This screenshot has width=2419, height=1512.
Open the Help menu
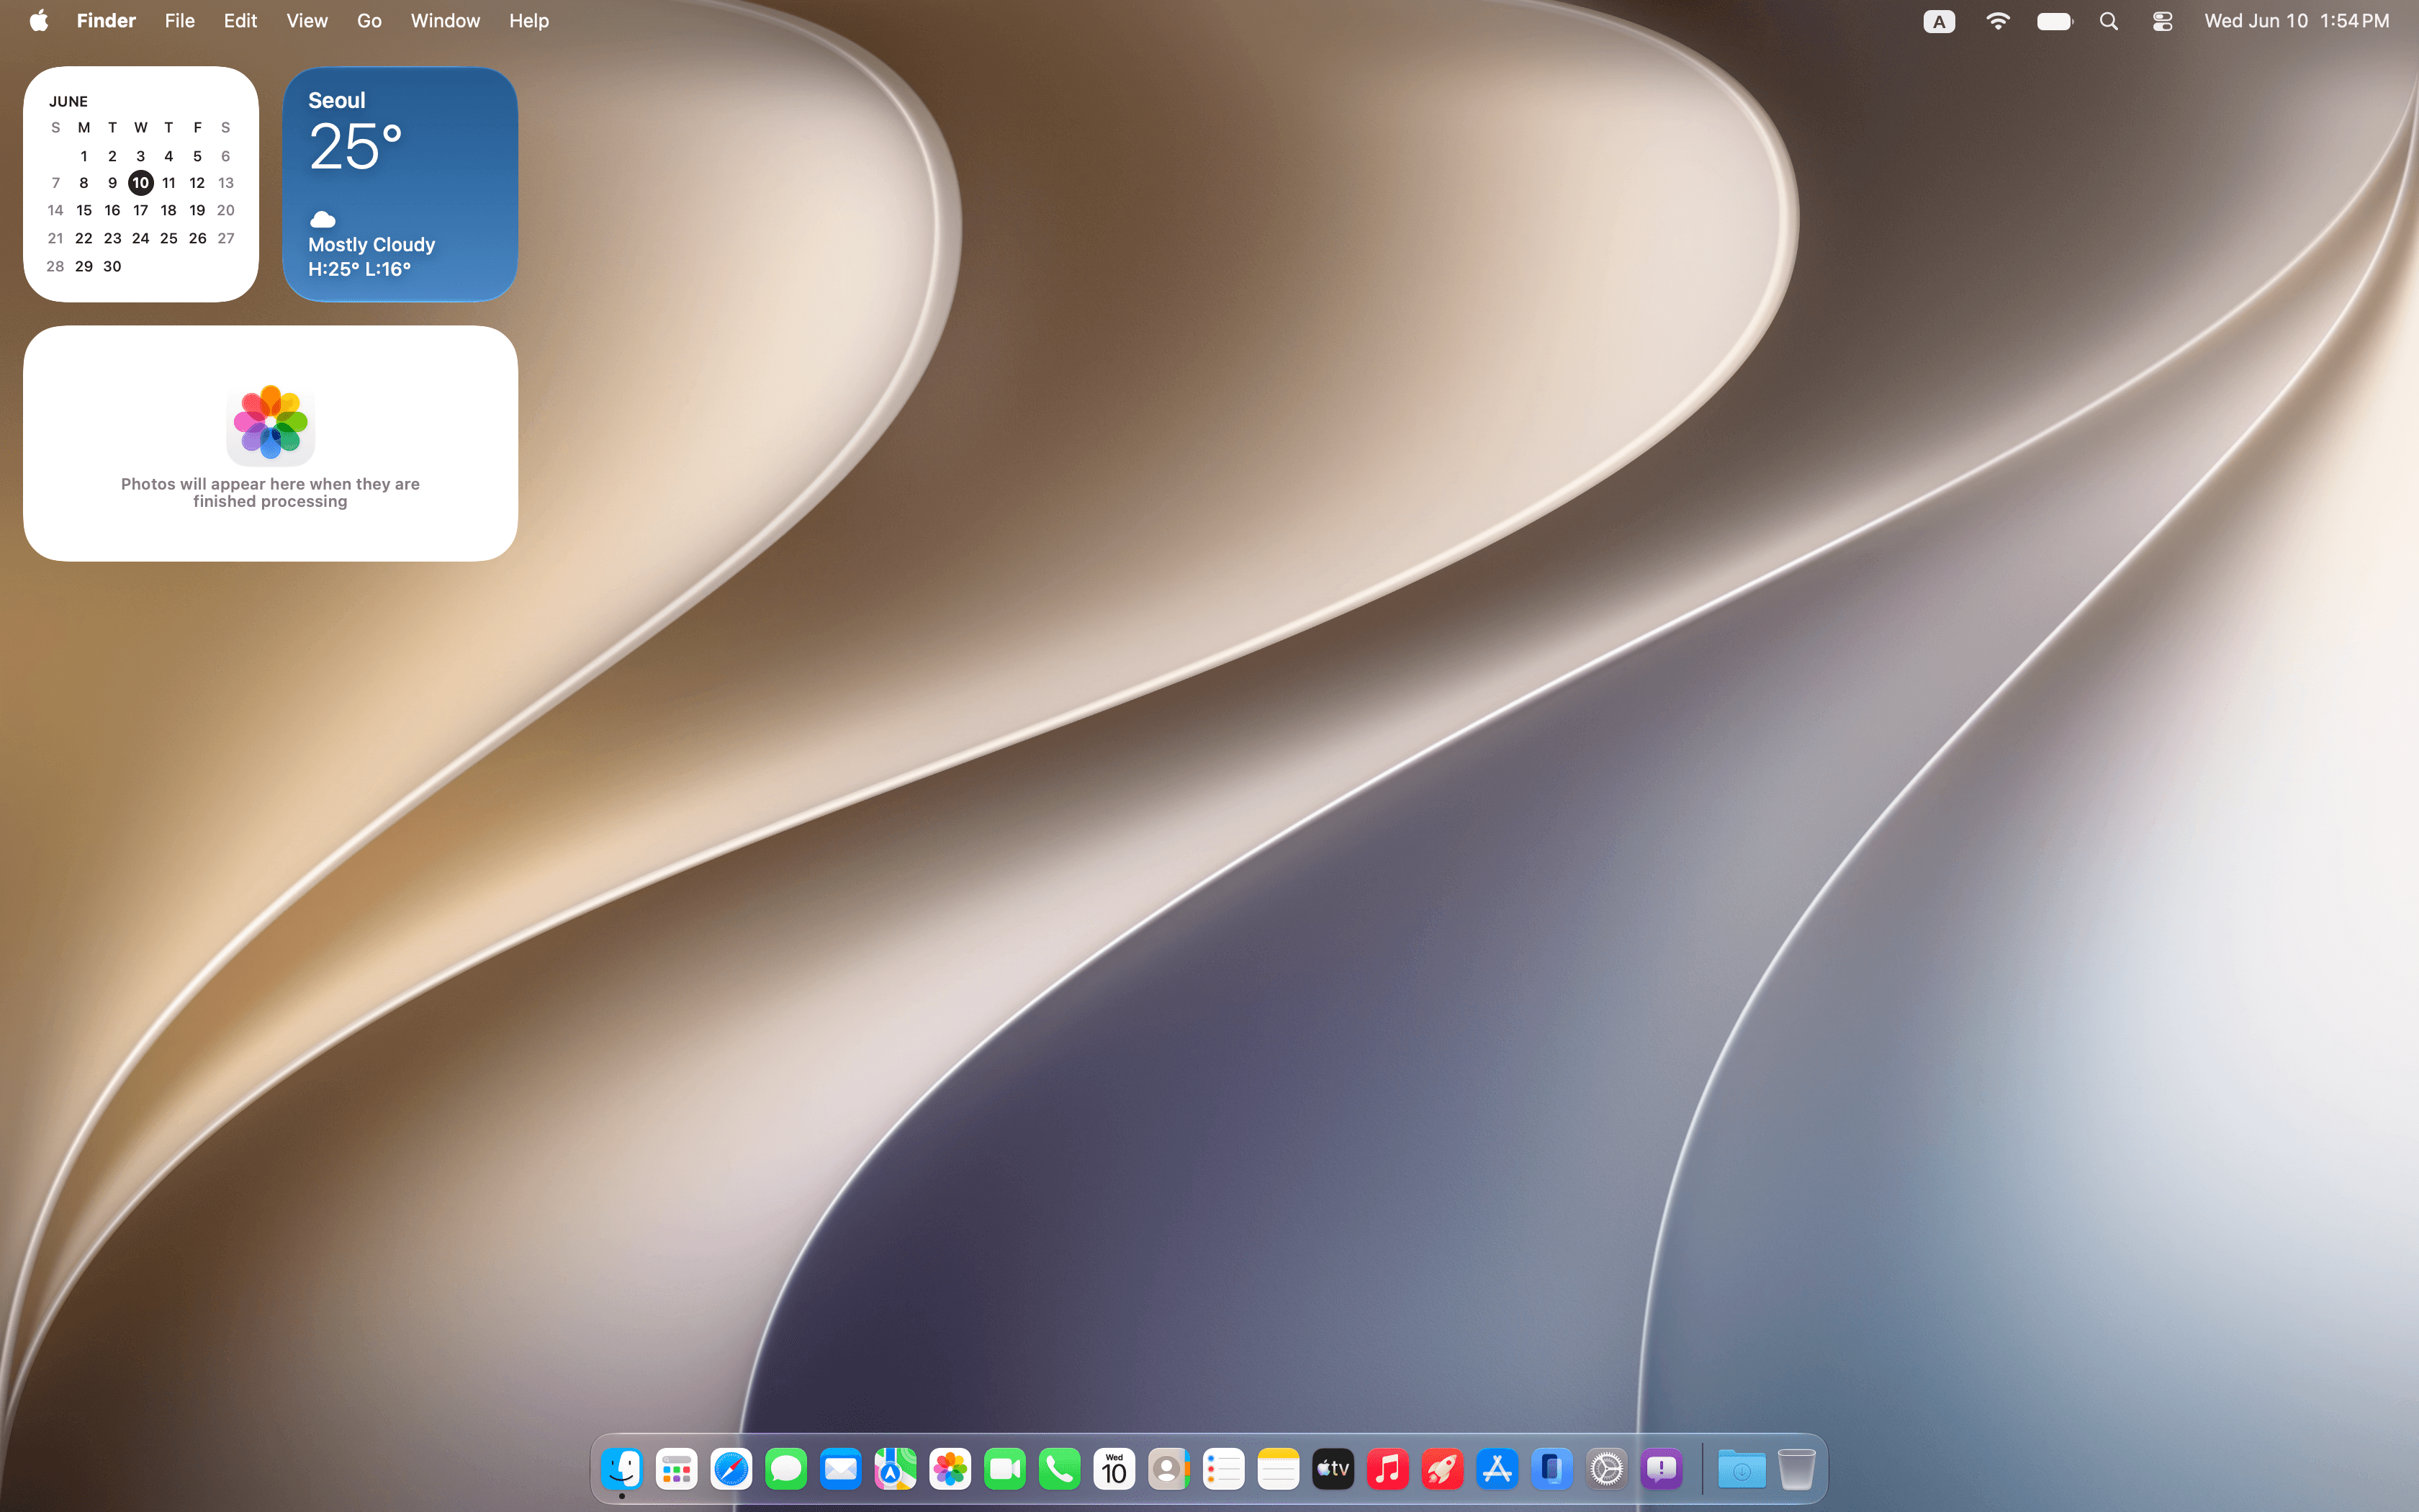528,20
